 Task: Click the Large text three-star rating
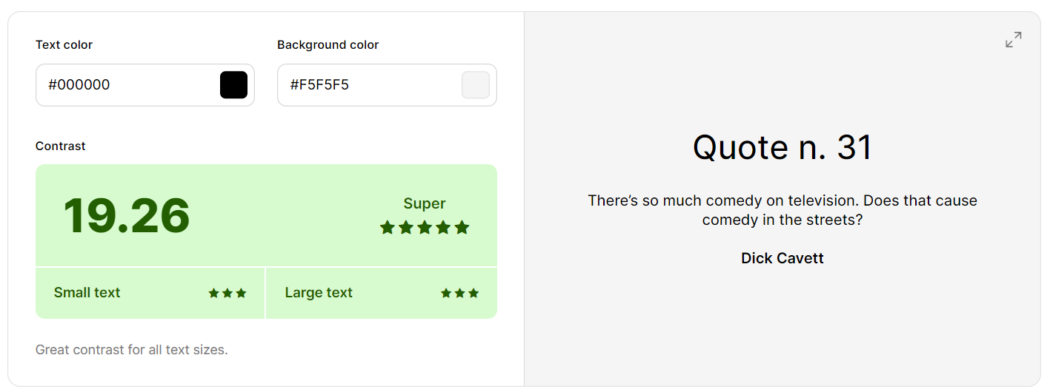tap(459, 293)
